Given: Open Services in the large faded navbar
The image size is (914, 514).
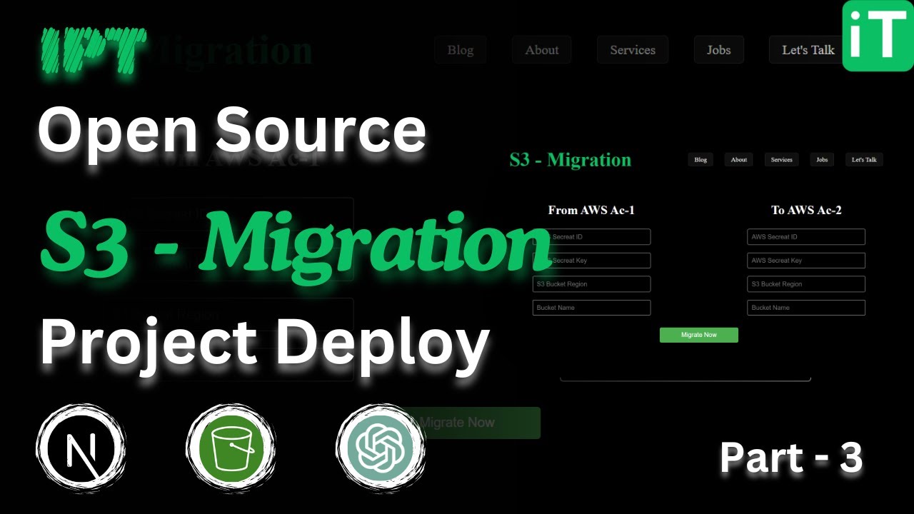Looking at the screenshot, I should (633, 50).
